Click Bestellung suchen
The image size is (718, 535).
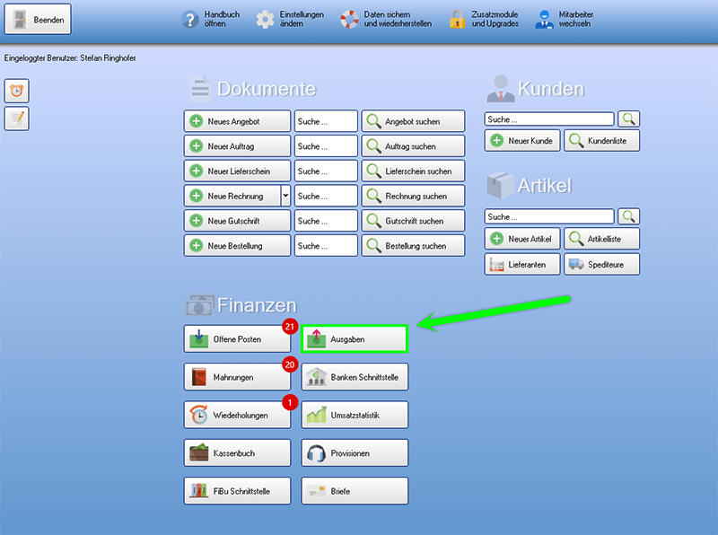tap(414, 246)
